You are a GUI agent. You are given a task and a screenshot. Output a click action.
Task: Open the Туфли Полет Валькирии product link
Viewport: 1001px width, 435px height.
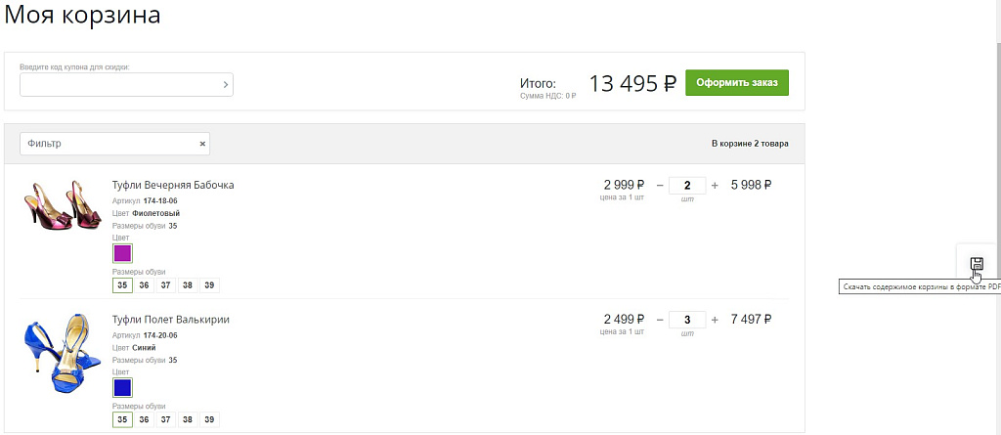pos(171,320)
